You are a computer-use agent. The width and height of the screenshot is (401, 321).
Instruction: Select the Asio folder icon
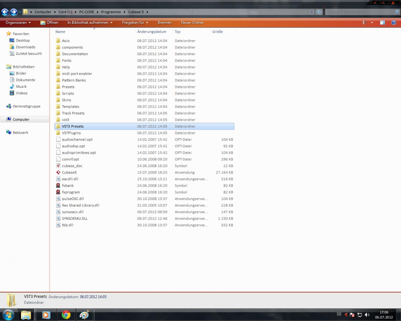(58, 40)
